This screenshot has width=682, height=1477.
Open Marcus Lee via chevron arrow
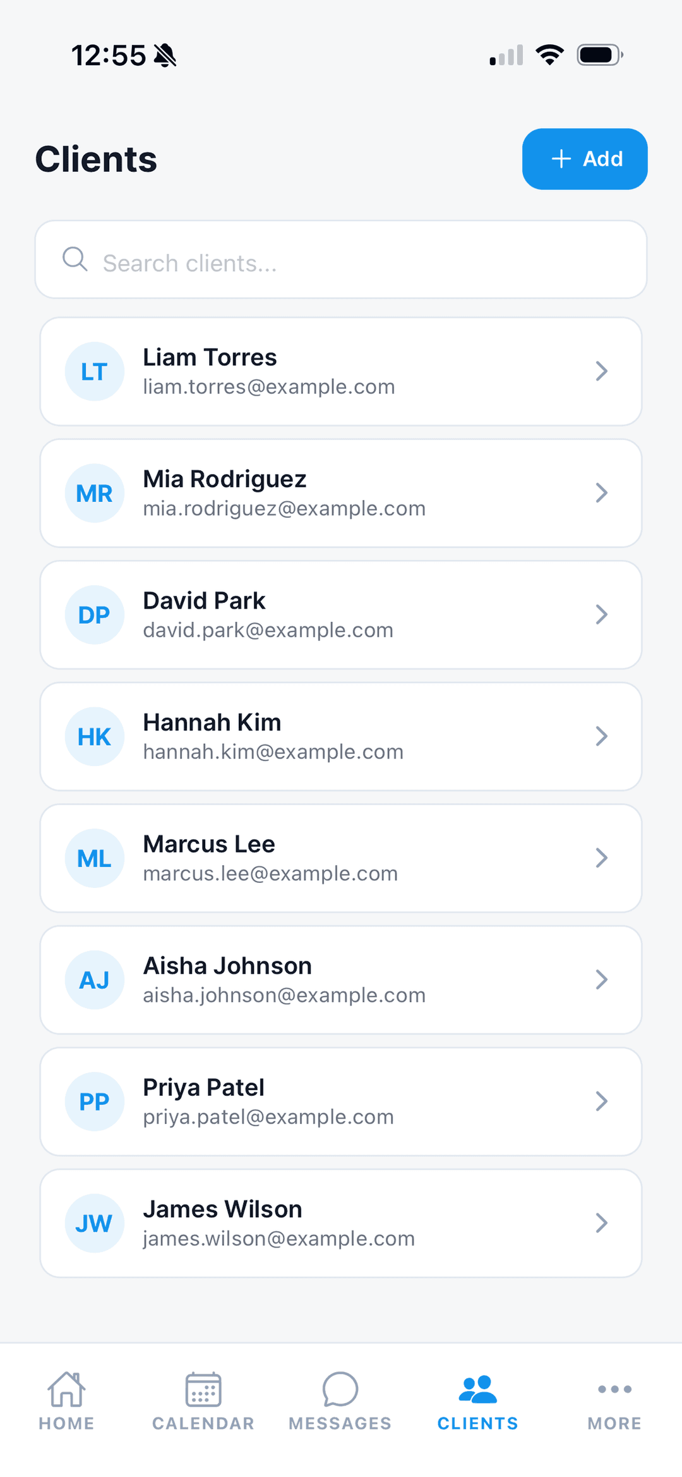[602, 858]
